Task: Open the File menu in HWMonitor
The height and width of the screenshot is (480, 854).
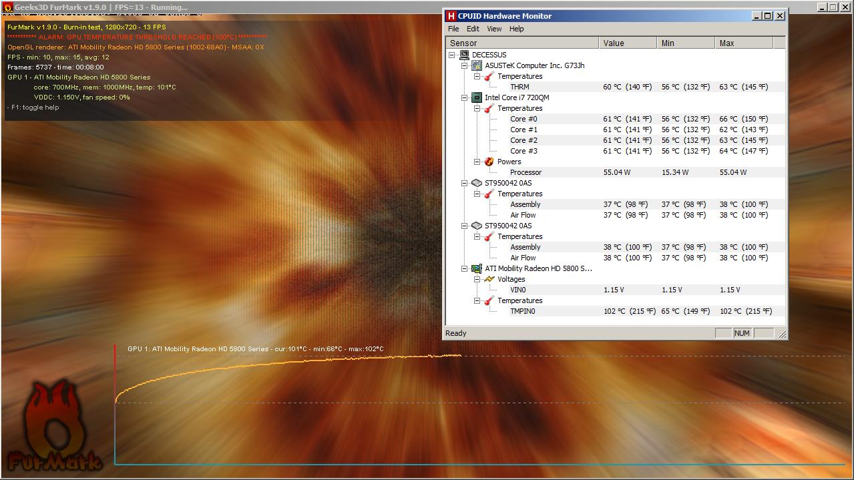Action: coord(453,29)
